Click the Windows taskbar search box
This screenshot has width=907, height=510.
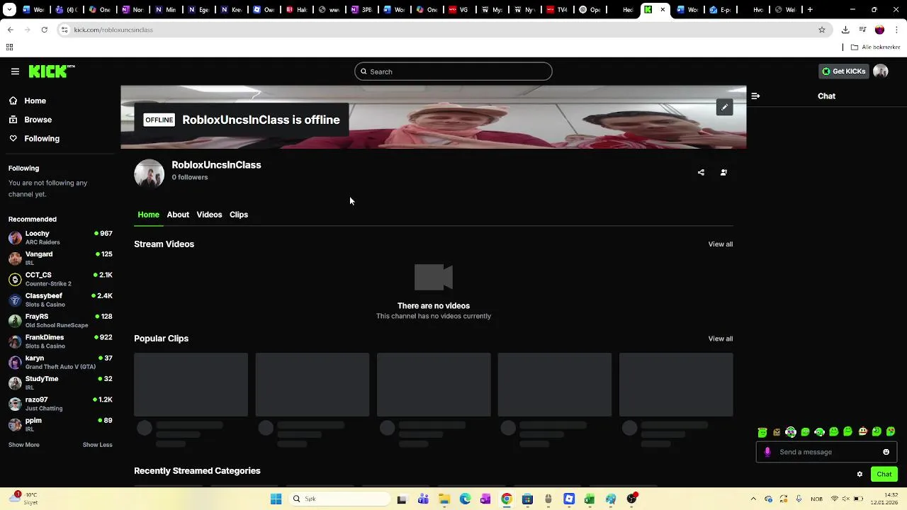click(x=339, y=499)
